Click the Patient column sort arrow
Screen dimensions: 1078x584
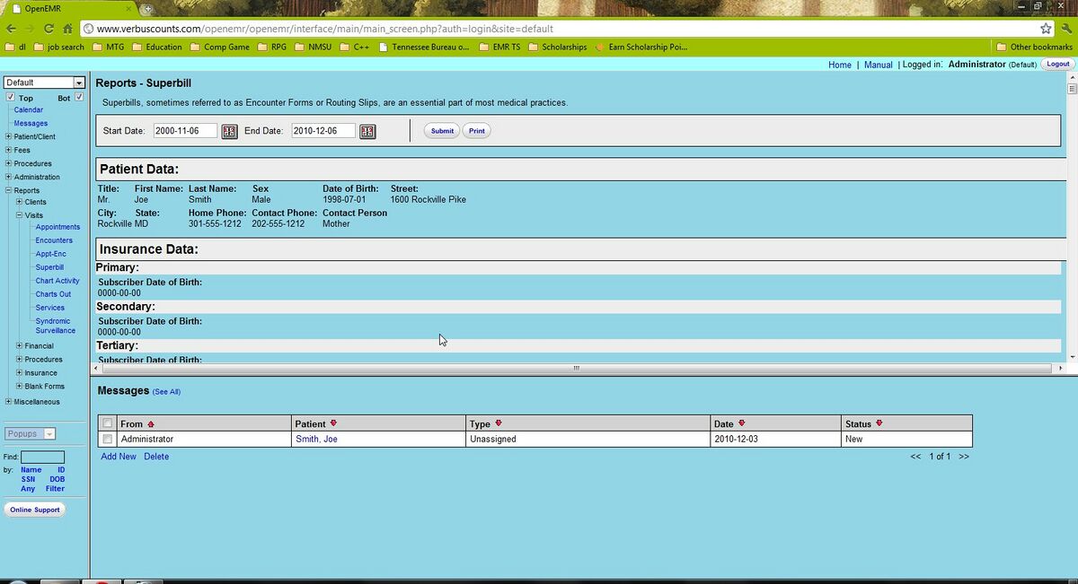(x=333, y=423)
